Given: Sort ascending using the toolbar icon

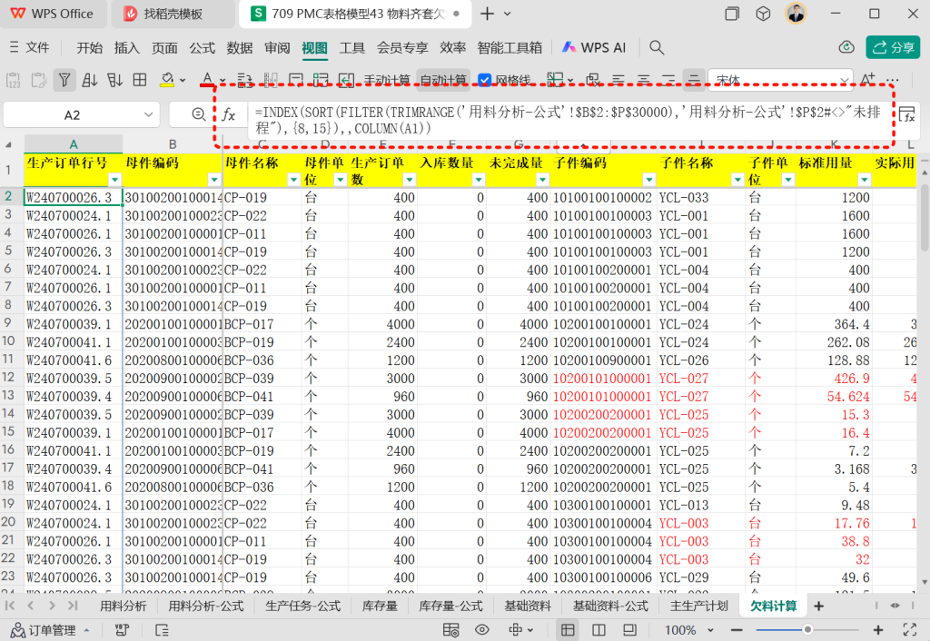Looking at the screenshot, I should [90, 80].
